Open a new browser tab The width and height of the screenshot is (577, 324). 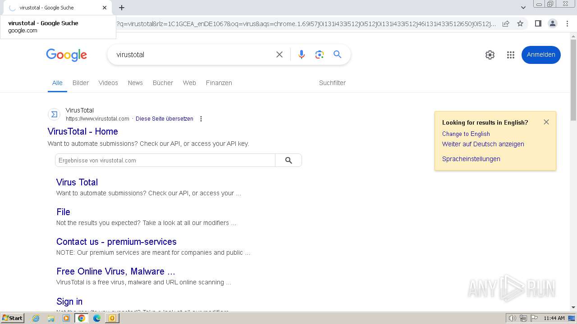point(122,8)
